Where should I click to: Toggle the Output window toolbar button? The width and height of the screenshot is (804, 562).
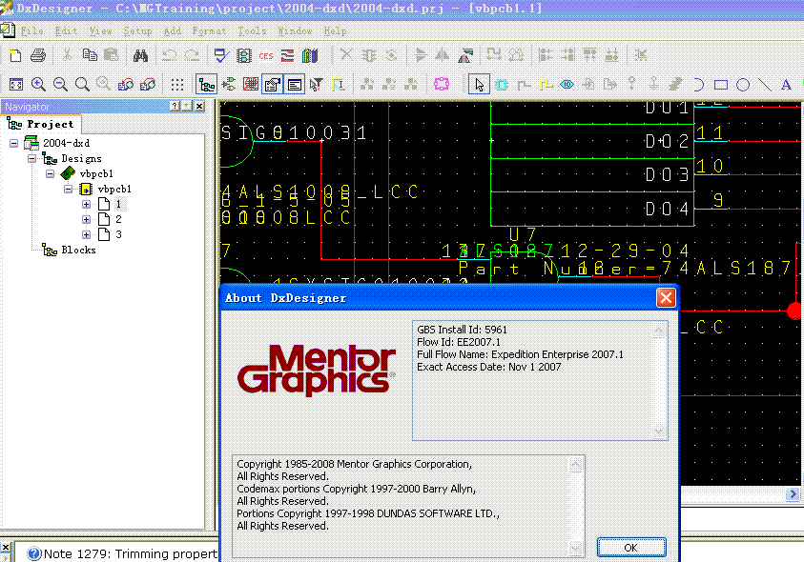click(x=295, y=84)
